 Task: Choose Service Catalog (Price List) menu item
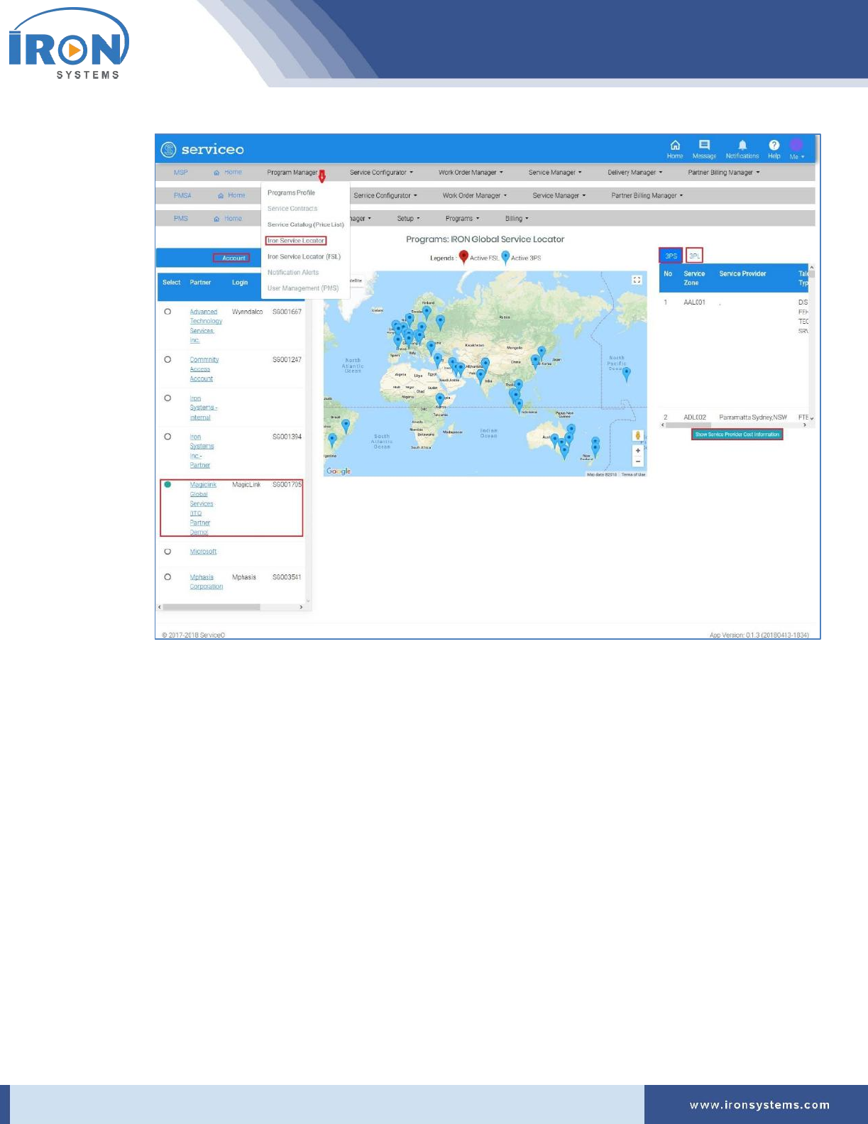tap(305, 224)
